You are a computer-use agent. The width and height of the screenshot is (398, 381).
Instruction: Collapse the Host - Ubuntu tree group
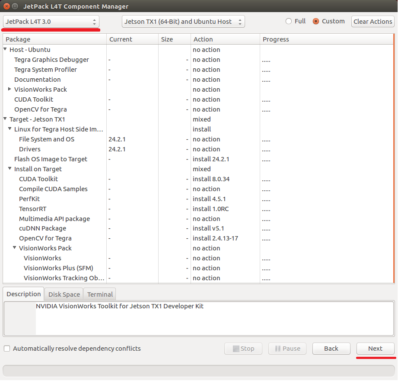point(5,50)
